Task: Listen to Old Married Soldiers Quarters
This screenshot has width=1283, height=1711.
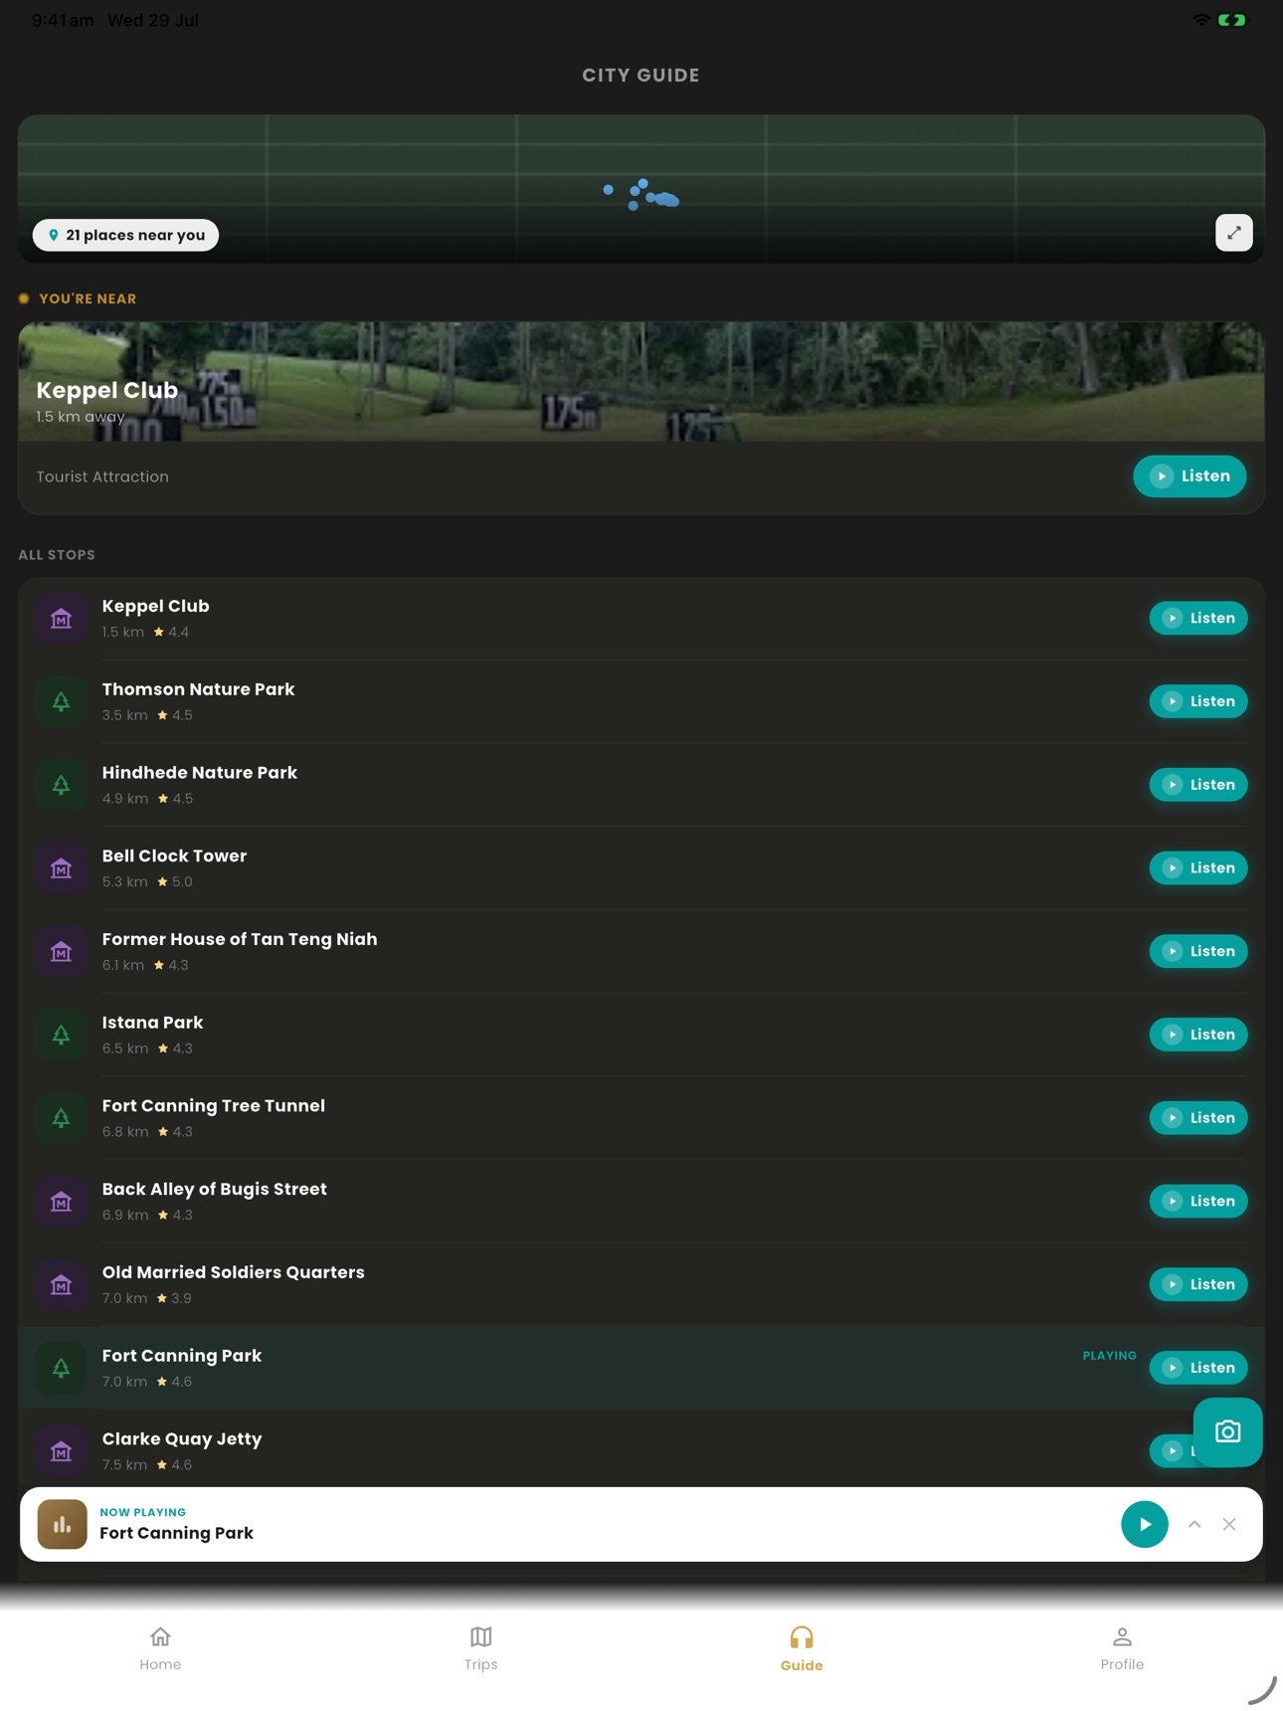Action: point(1198,1284)
